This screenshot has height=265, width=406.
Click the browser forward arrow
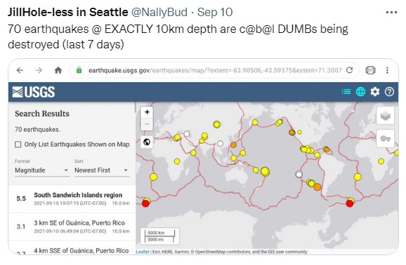pyautogui.click(x=39, y=70)
